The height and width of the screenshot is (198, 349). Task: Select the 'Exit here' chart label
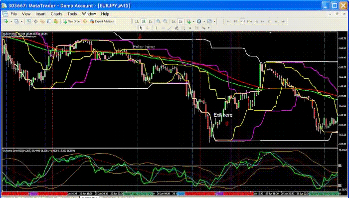223,115
